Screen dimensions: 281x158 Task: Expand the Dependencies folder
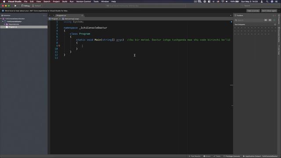click(x=4, y=24)
